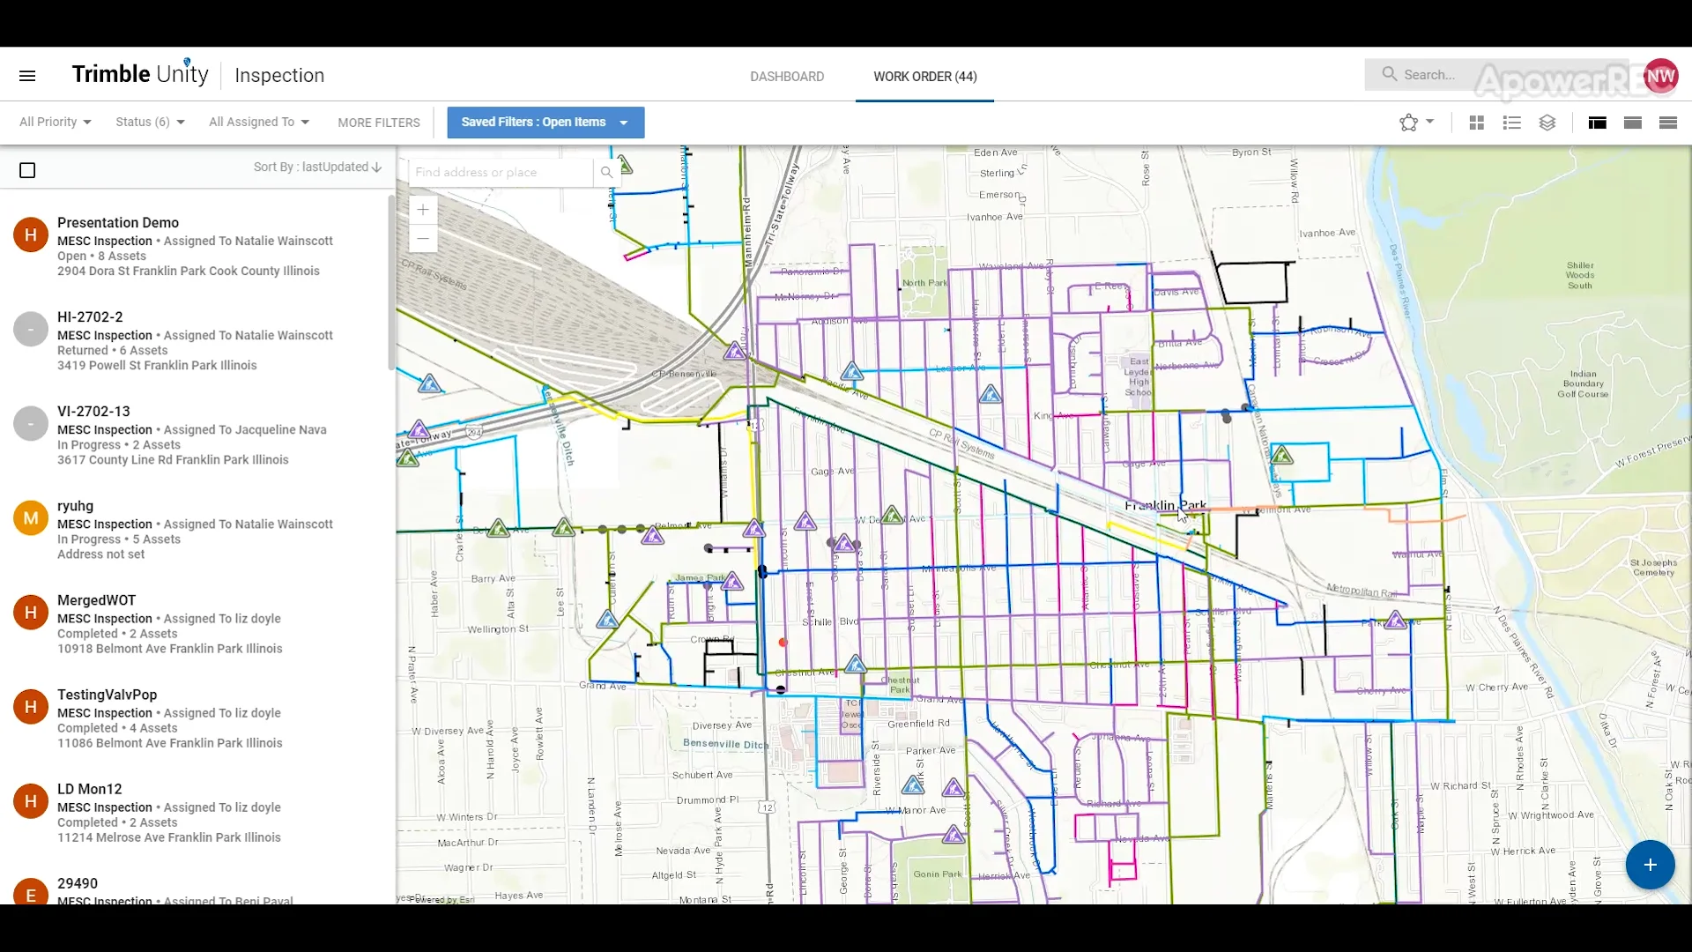The image size is (1692, 952).
Task: Click the blue add work order button
Action: (1650, 865)
